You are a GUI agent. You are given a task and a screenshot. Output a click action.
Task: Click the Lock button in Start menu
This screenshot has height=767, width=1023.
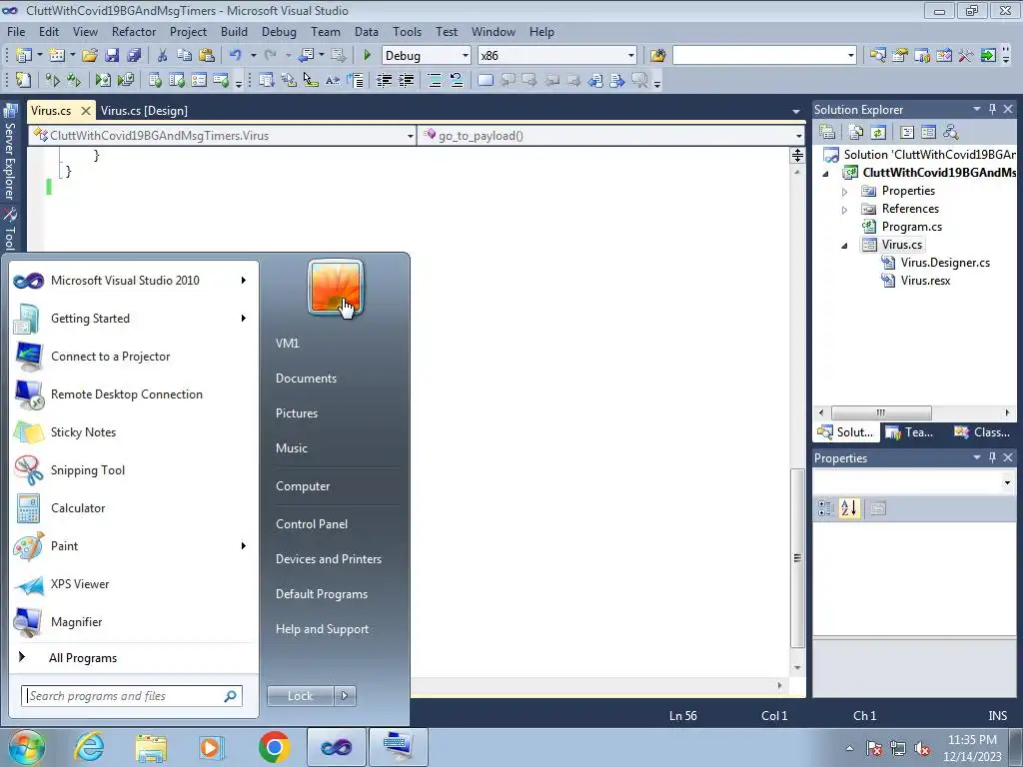(300, 696)
